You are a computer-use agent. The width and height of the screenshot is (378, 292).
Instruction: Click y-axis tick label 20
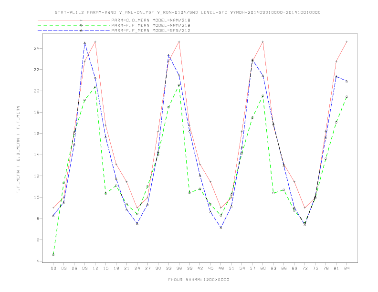point(37,91)
